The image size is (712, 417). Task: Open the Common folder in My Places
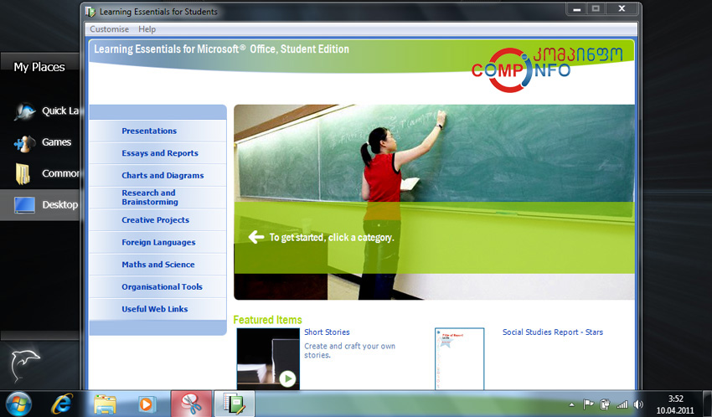tap(46, 174)
